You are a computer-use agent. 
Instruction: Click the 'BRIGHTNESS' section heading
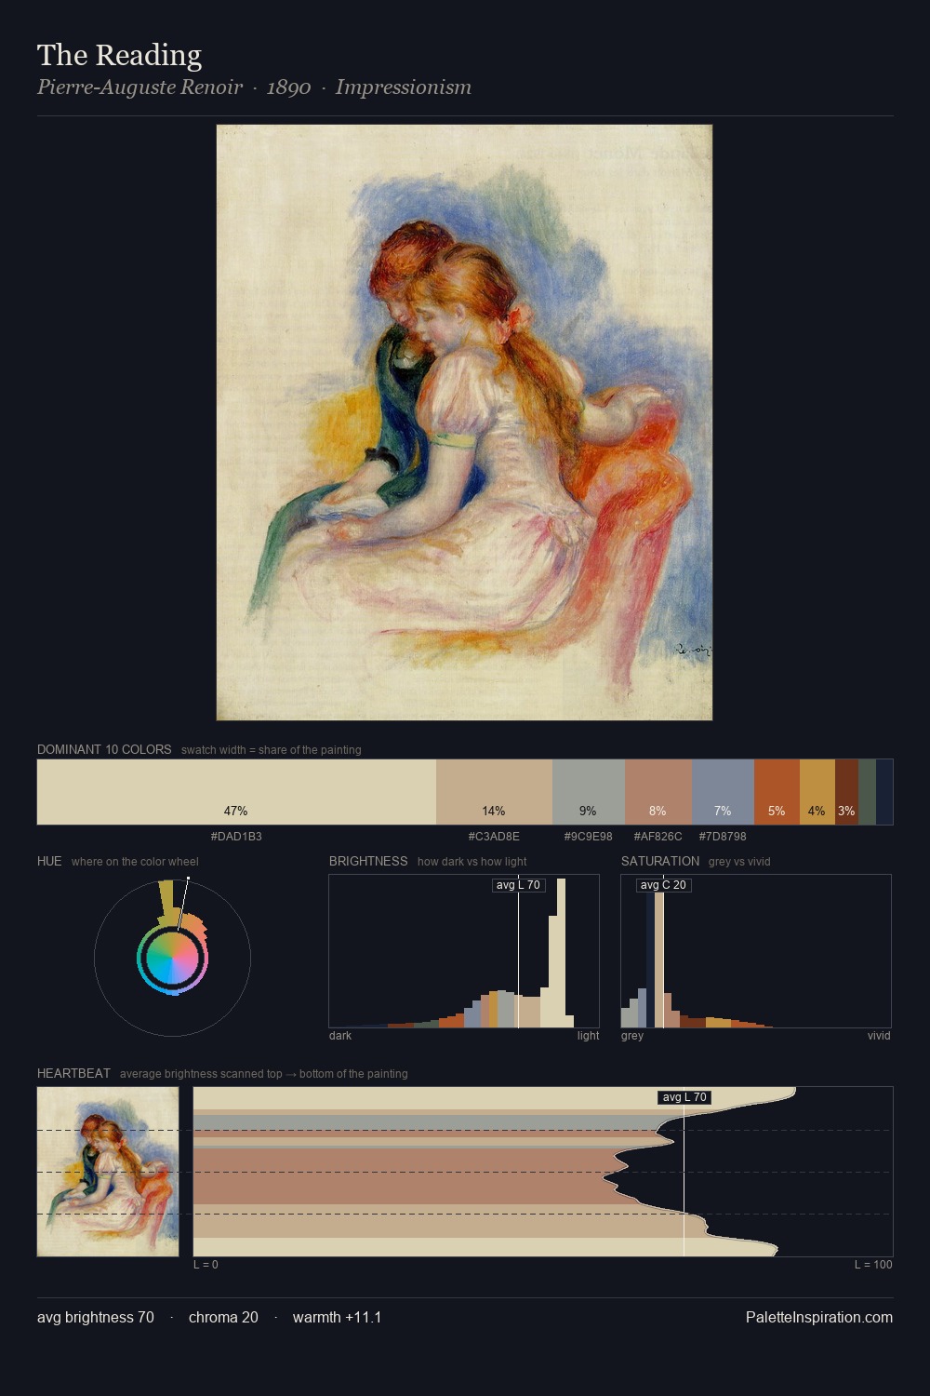(368, 861)
